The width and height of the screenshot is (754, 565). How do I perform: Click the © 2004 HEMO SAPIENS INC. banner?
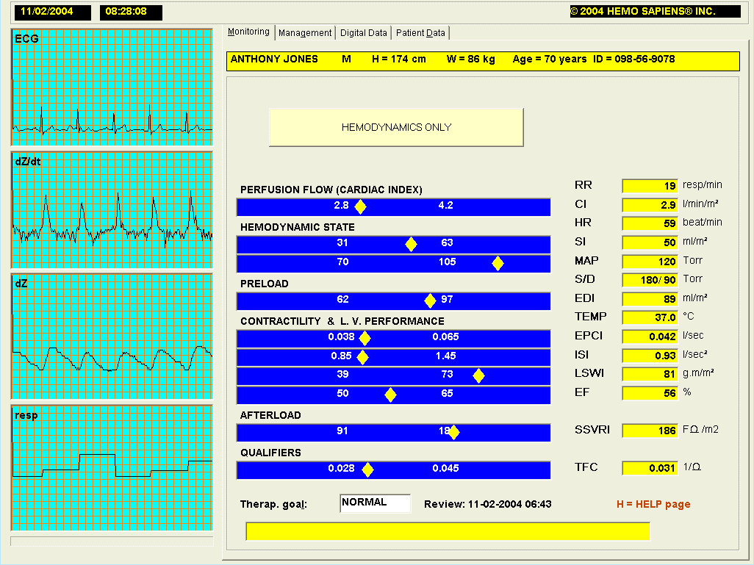(655, 12)
